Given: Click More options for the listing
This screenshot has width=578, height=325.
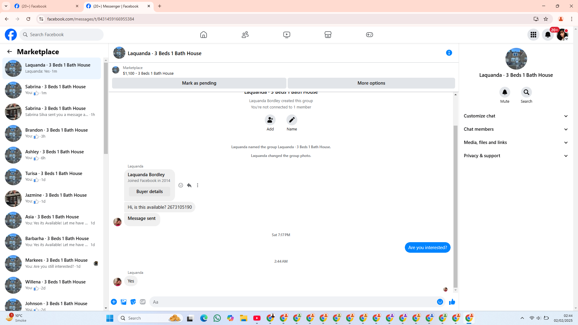Looking at the screenshot, I should point(371,83).
